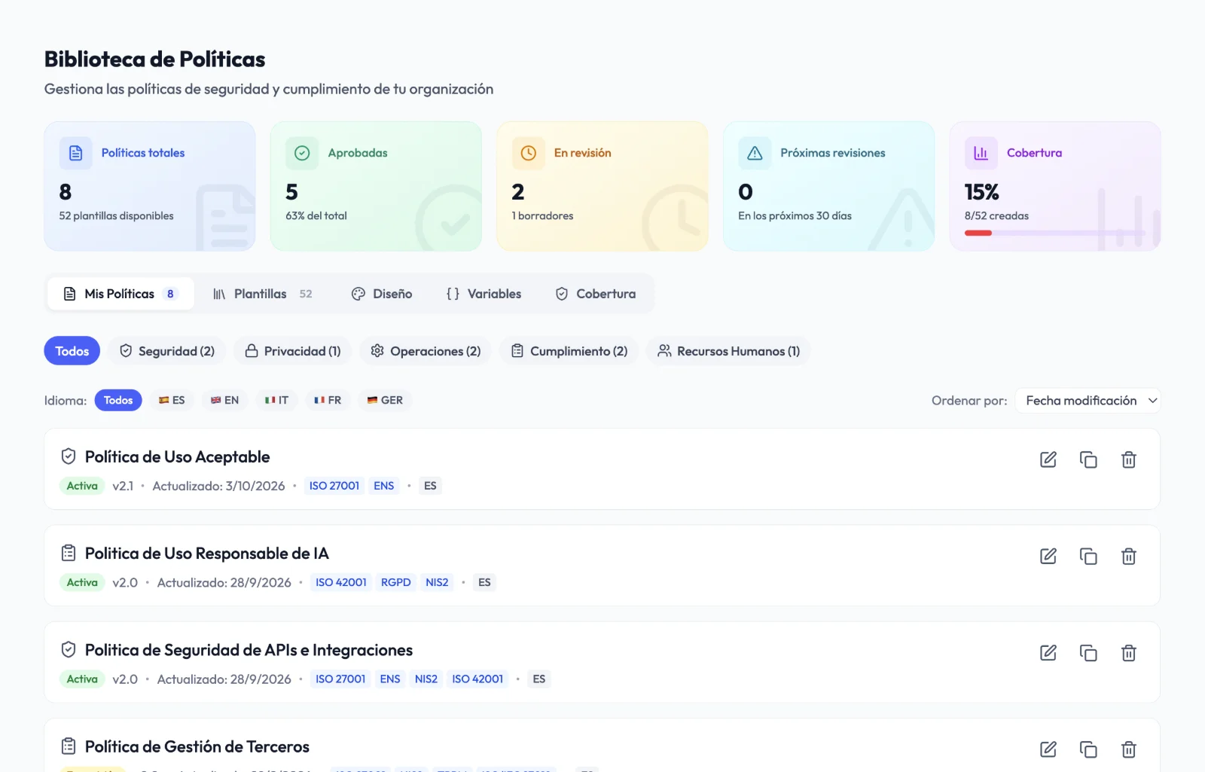1205x772 pixels.
Task: Duplicate Política de Uso Responsable de IA
Action: click(1088, 556)
